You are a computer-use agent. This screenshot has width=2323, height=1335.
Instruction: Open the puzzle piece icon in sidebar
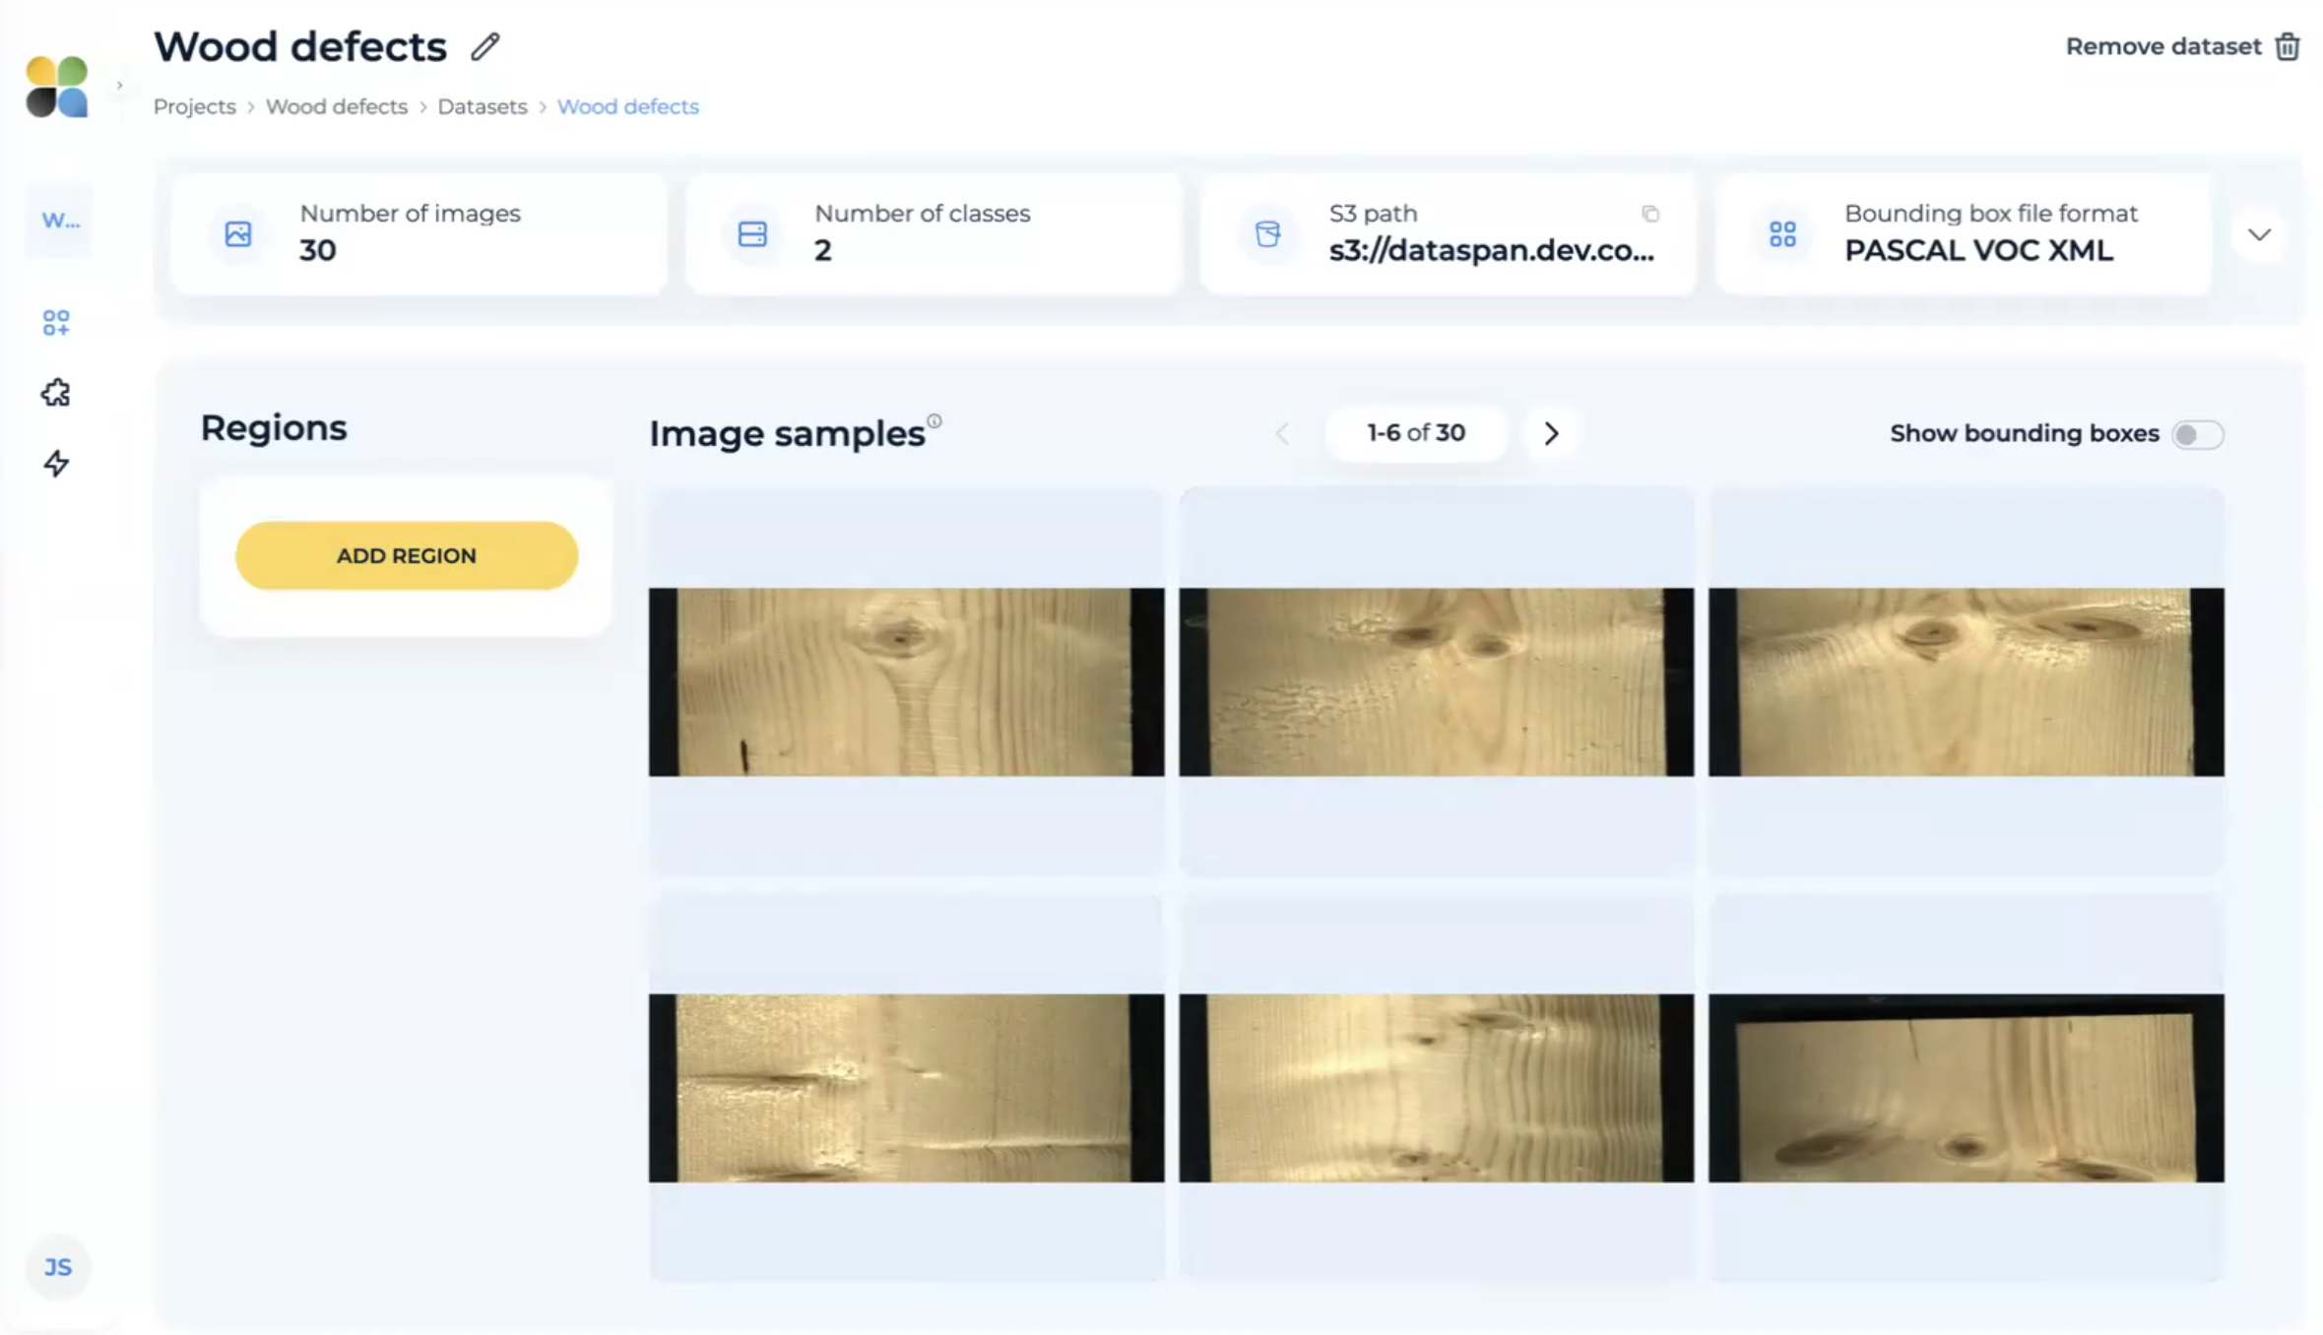tap(56, 393)
